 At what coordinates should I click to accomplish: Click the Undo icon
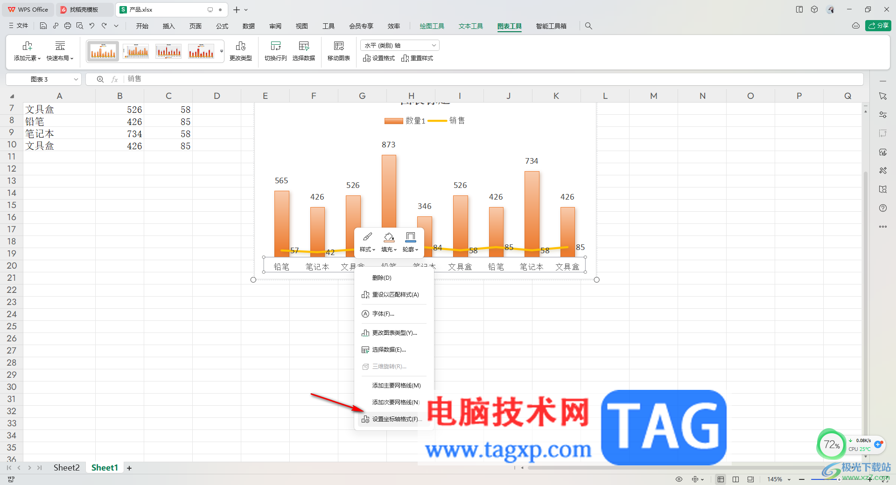point(92,26)
